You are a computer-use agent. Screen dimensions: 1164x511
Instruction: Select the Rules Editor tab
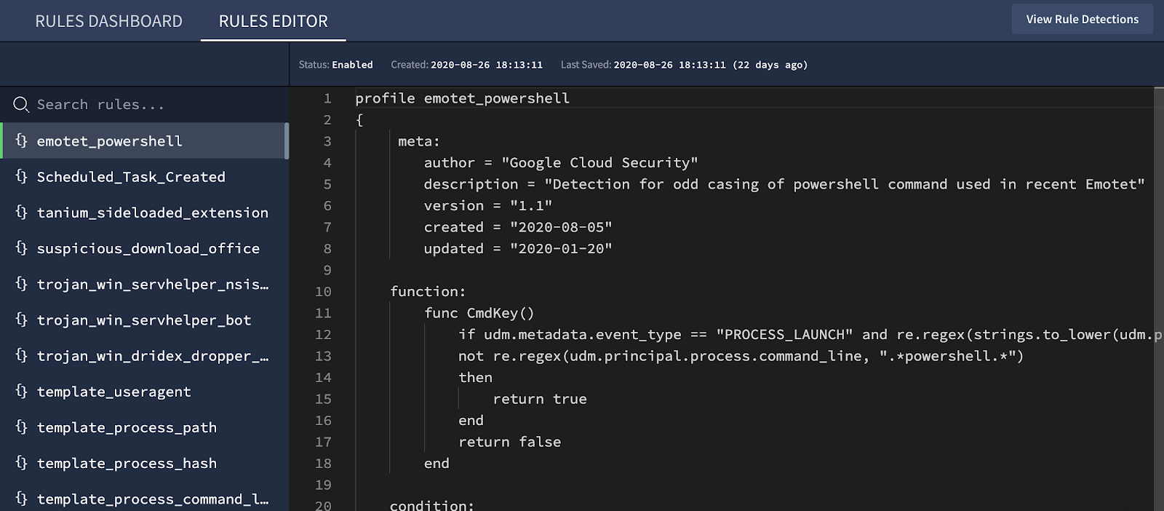274,21
